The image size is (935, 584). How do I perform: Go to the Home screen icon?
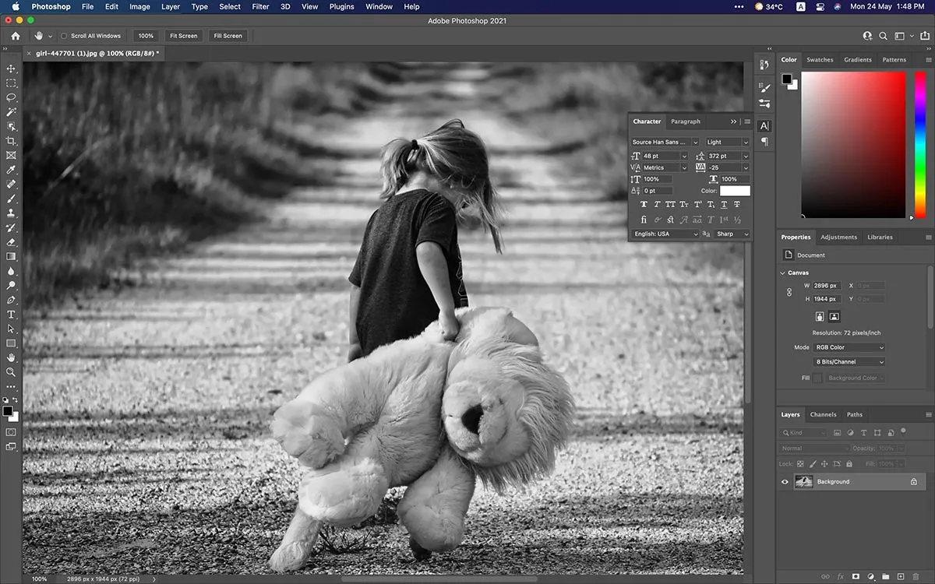tap(16, 36)
